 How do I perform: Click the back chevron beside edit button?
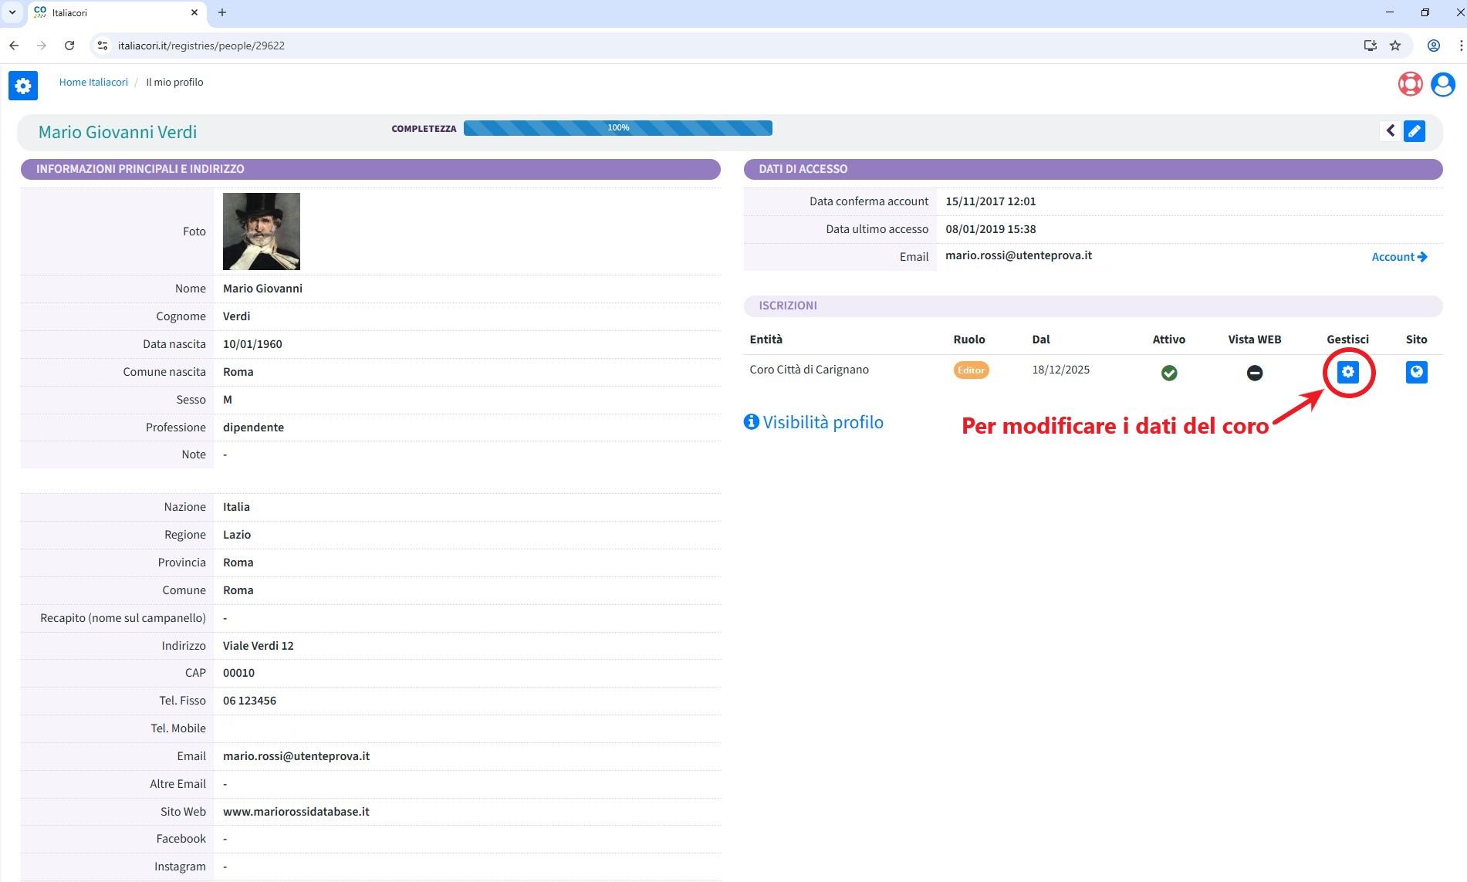1390,131
